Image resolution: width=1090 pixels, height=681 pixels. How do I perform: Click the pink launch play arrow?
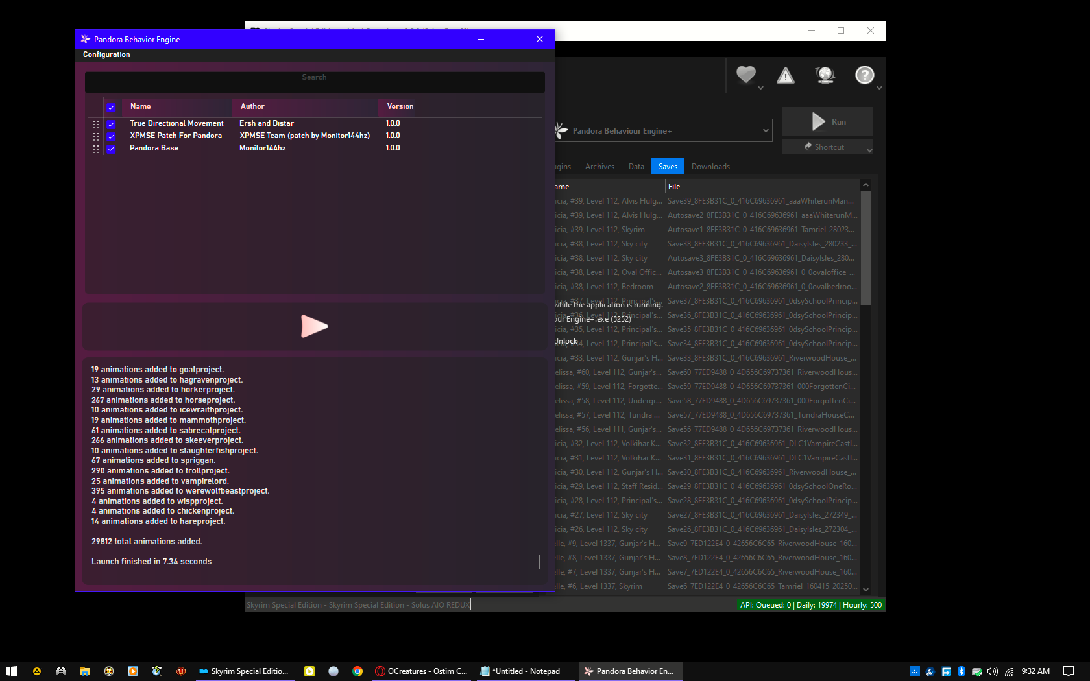314,326
